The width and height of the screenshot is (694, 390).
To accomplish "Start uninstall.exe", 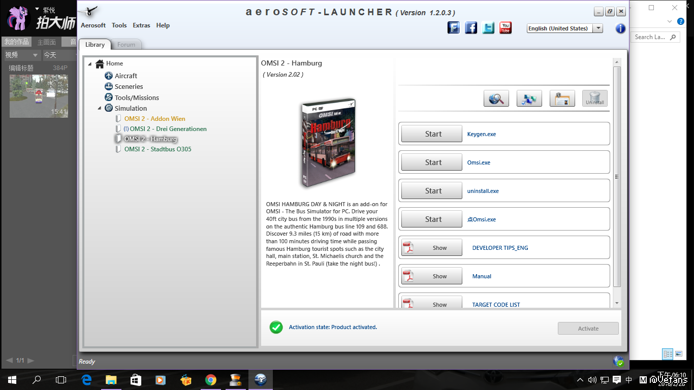I will click(x=432, y=191).
